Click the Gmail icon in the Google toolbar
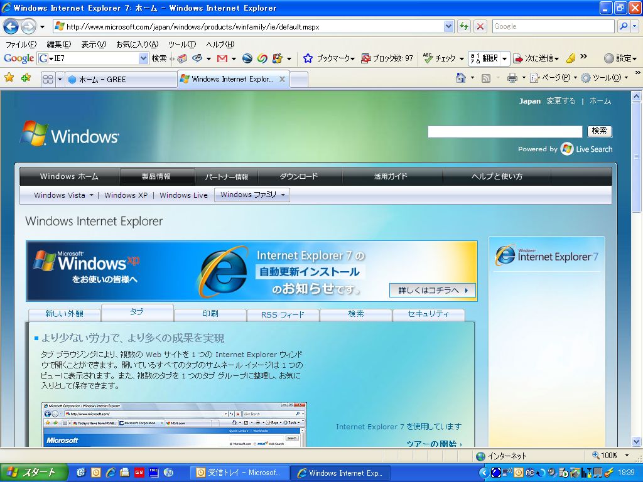This screenshot has width=643, height=482. [x=222, y=58]
